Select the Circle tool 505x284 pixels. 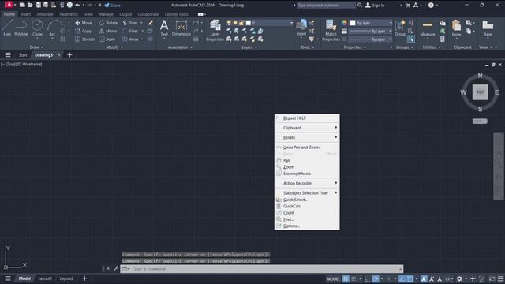pyautogui.click(x=37, y=27)
